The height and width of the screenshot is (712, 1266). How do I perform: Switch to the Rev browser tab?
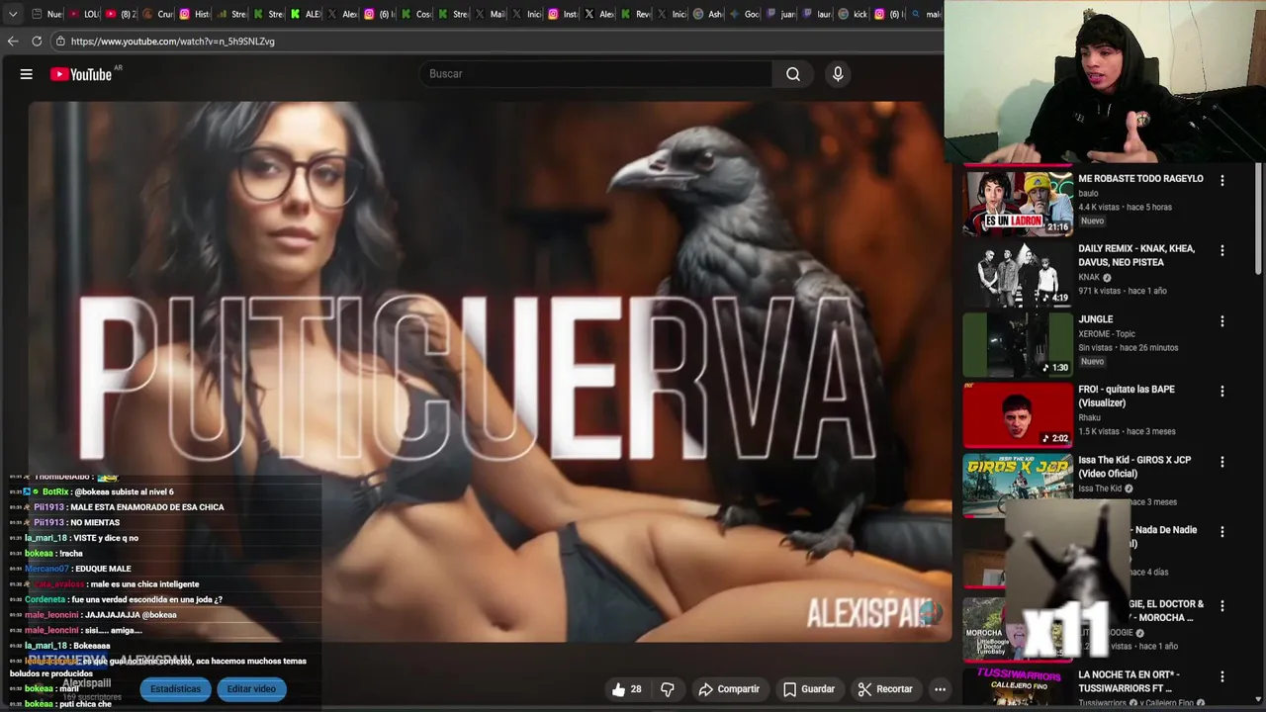coord(636,14)
